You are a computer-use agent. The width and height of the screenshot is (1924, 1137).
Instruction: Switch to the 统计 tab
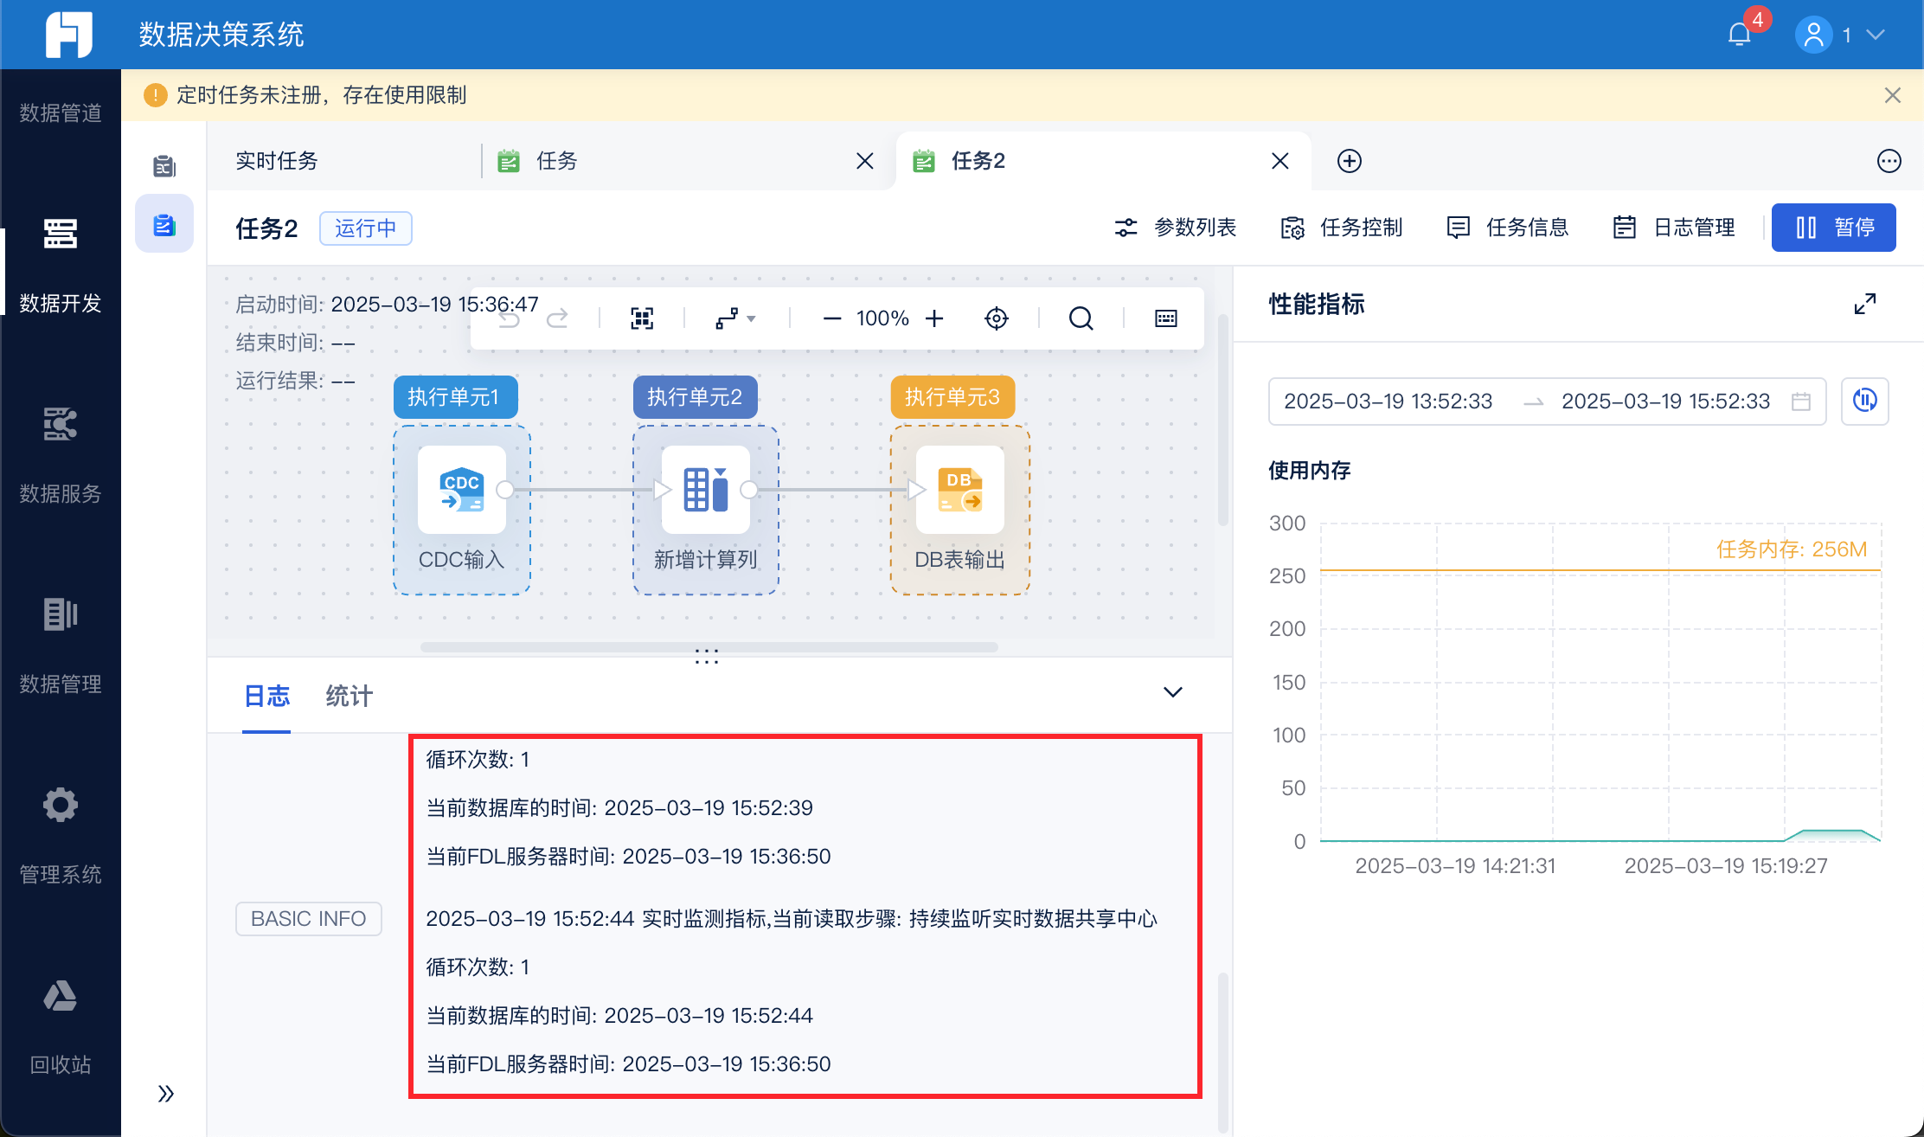pyautogui.click(x=349, y=696)
